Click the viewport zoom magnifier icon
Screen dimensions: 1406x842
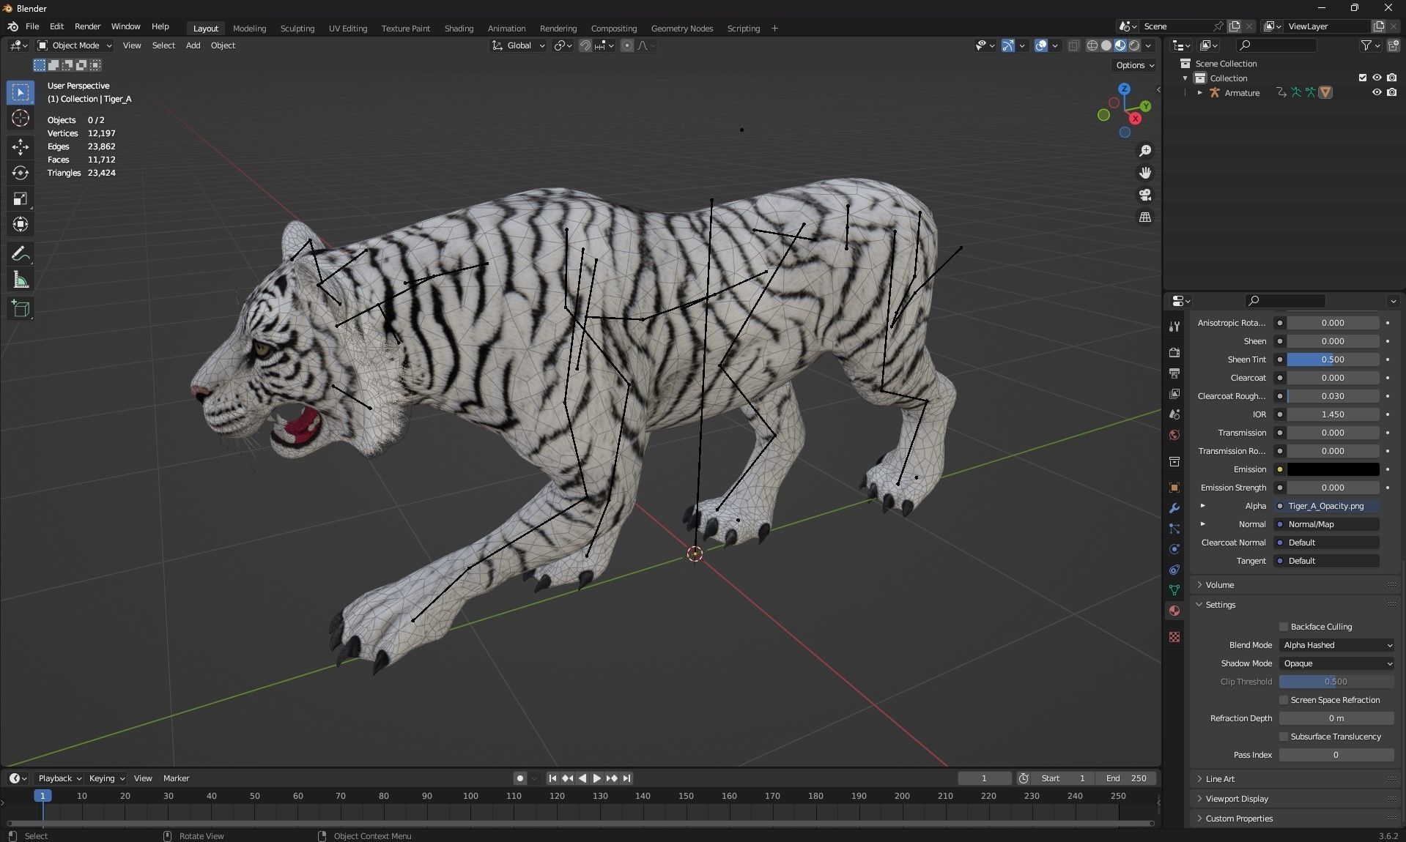point(1145,151)
